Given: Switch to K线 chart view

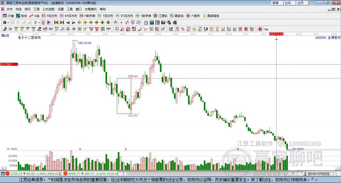Looking at the screenshot, I should click(35, 16).
